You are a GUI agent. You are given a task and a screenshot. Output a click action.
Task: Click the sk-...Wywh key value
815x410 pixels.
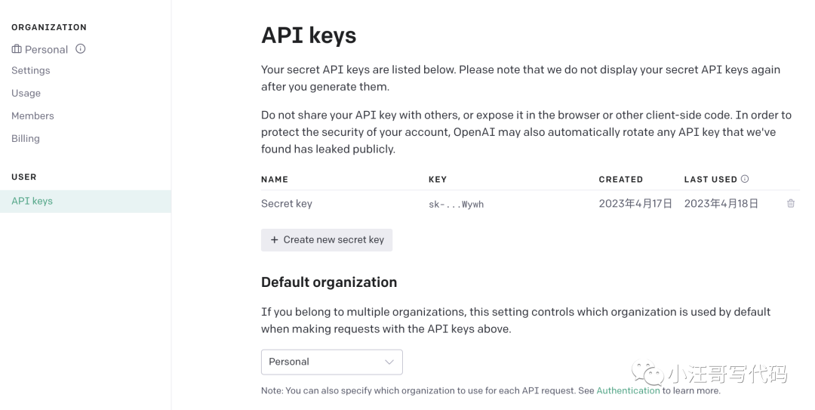[x=456, y=204]
